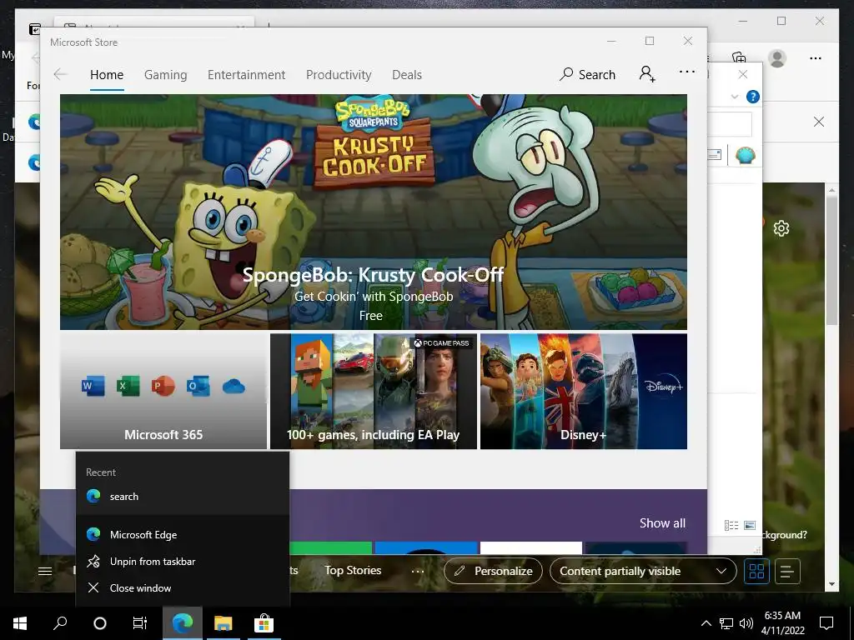This screenshot has height=640, width=854.
Task: Select Microsoft Edge in the jump list
Action: [x=183, y=534]
